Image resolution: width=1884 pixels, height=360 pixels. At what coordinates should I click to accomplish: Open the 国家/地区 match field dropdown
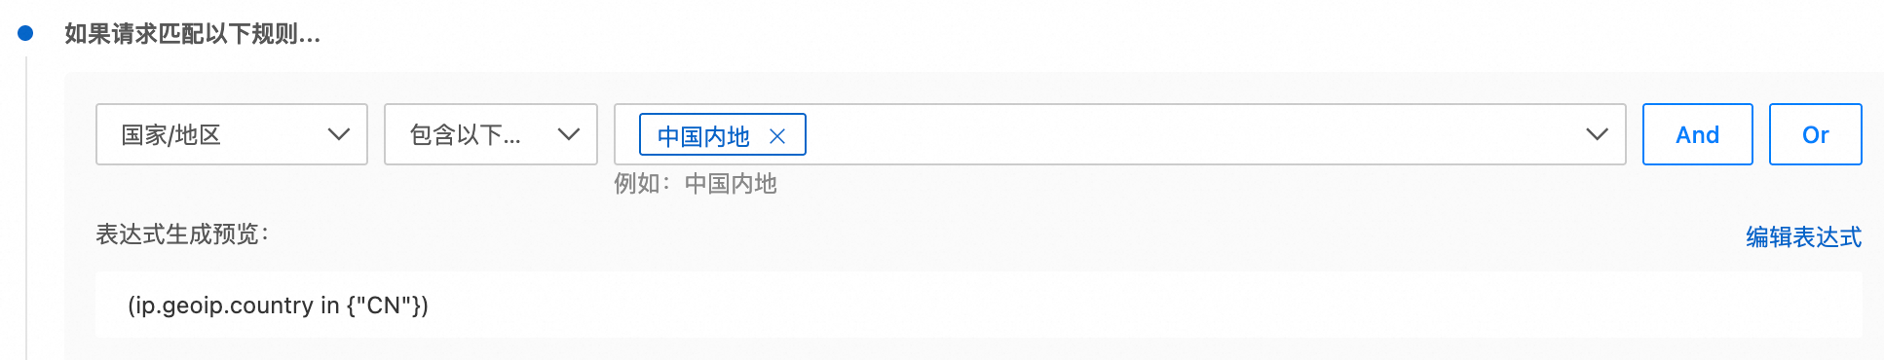[x=232, y=134]
